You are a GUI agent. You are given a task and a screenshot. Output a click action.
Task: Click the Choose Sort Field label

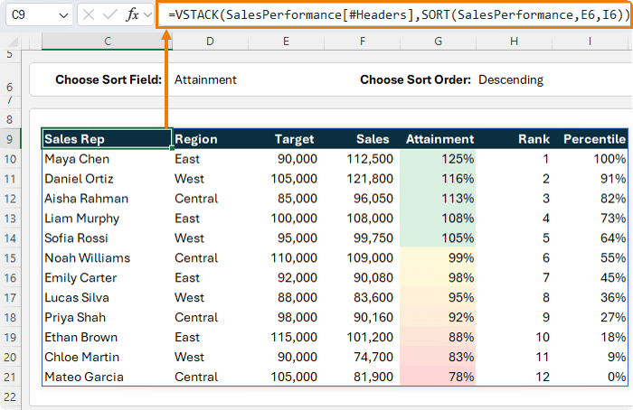(109, 79)
